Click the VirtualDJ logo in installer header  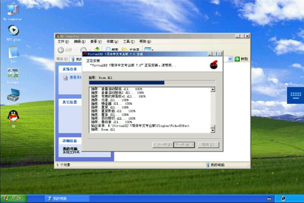(x=214, y=65)
